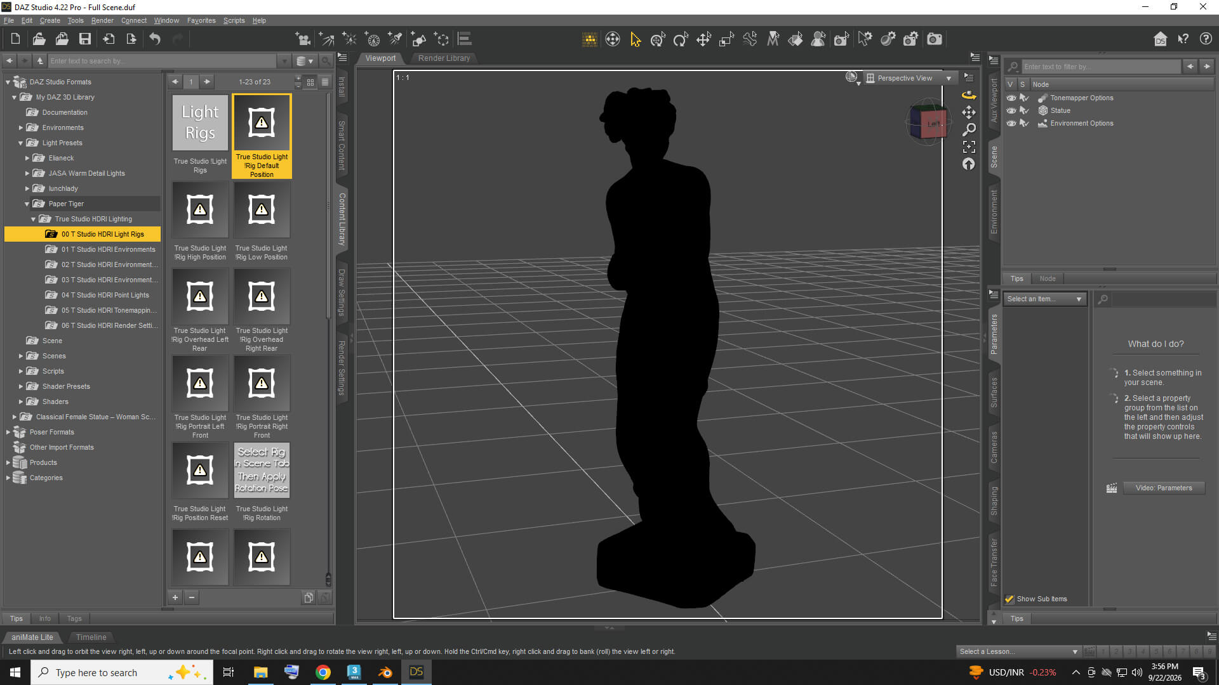This screenshot has height=685, width=1219.
Task: Click the Node tab in Scene pane
Action: click(1048, 279)
